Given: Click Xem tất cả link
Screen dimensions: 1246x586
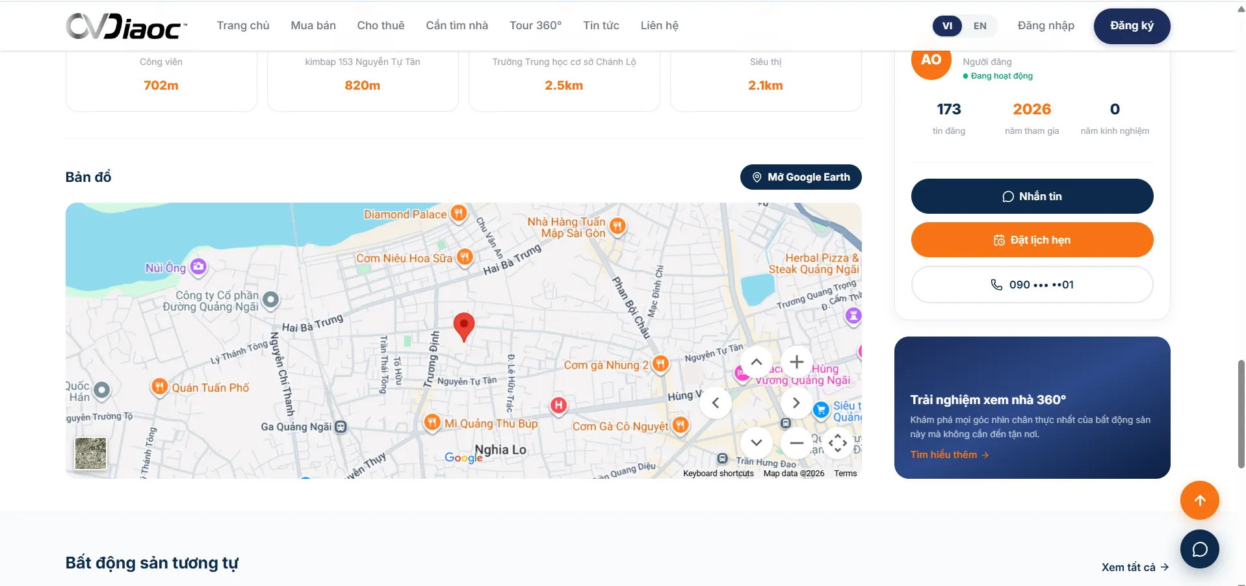Looking at the screenshot, I should coord(1135,567).
